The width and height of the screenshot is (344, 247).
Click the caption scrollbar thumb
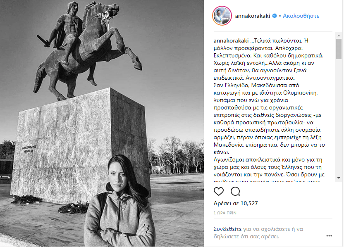pos(339,49)
